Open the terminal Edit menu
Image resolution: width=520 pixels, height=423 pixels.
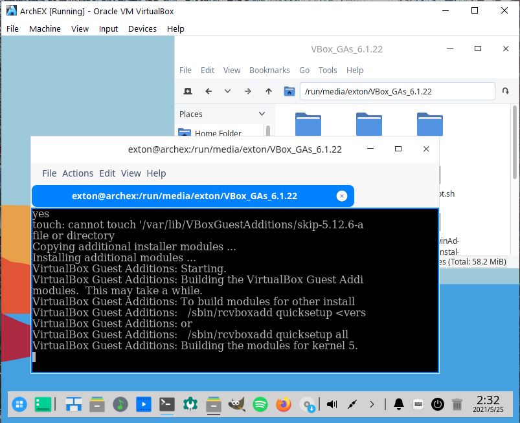107,173
